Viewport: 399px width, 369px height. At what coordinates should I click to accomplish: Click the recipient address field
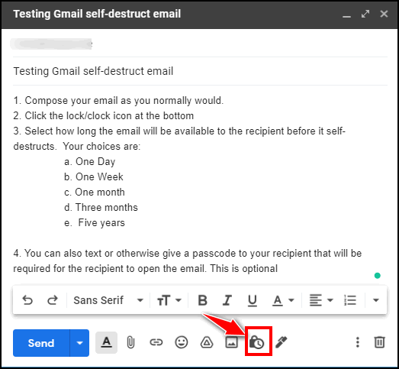[x=200, y=44]
